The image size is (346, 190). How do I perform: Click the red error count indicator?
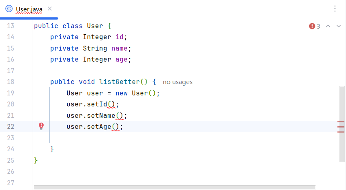pyautogui.click(x=315, y=26)
